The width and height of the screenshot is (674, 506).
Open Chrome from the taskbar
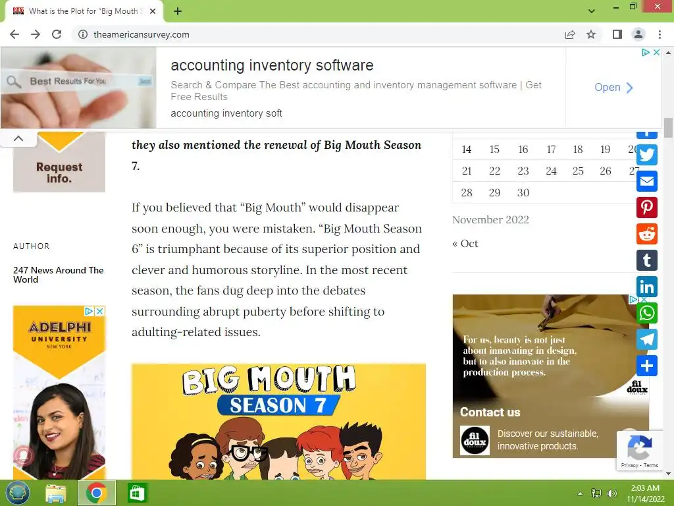pyautogui.click(x=97, y=493)
